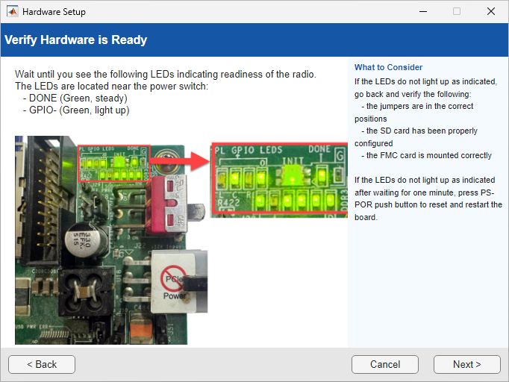Minimize the Hardware Setup window
This screenshot has width=509, height=382.
422,12
